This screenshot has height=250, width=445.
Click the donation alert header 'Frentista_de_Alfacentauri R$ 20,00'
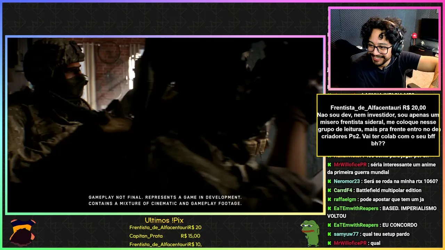click(x=378, y=108)
